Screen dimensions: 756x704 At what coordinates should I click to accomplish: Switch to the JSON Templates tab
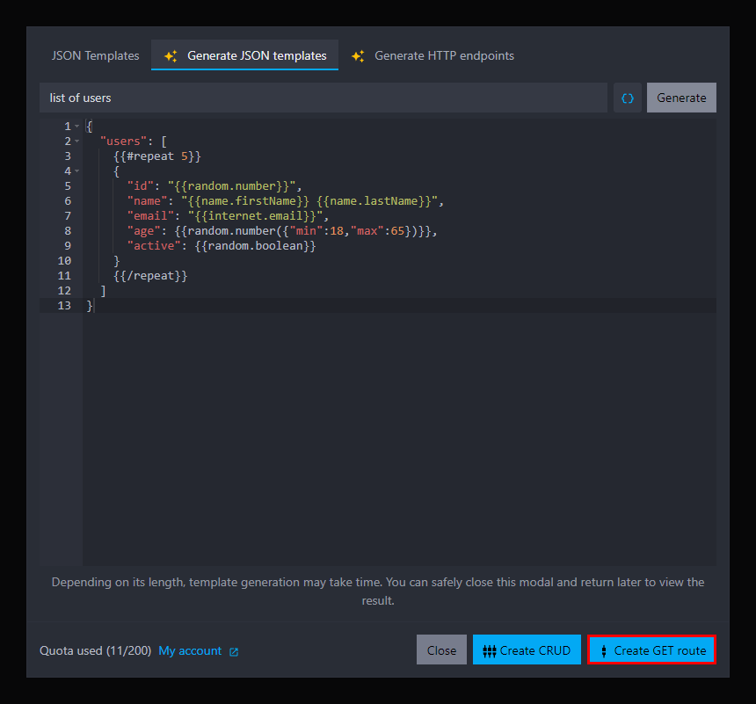(95, 54)
